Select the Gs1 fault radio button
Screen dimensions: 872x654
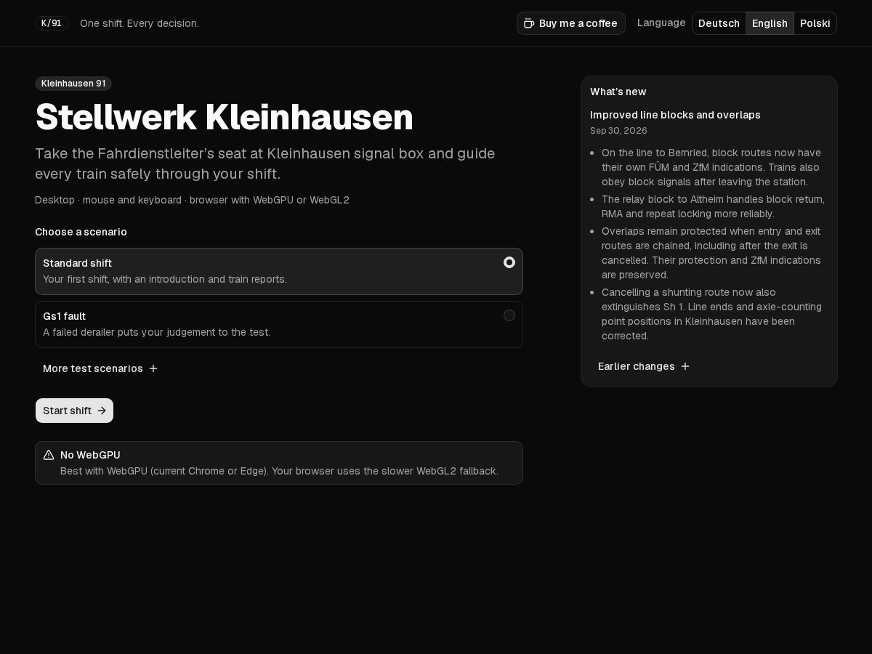(x=509, y=315)
